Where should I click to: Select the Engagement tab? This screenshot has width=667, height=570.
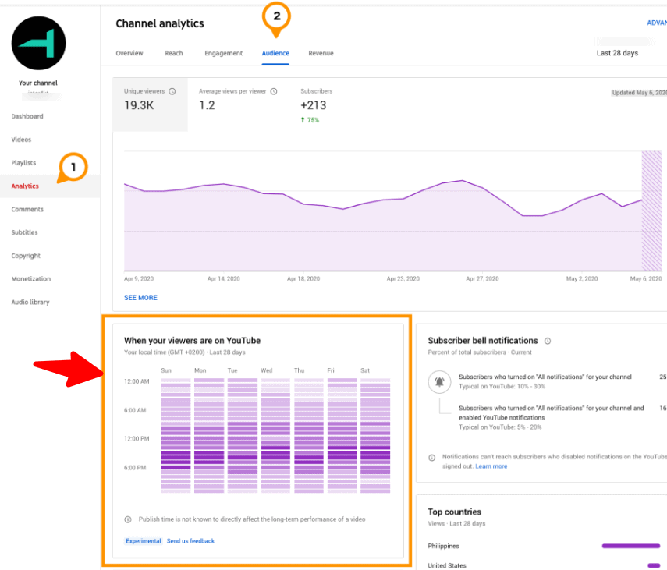coord(224,53)
